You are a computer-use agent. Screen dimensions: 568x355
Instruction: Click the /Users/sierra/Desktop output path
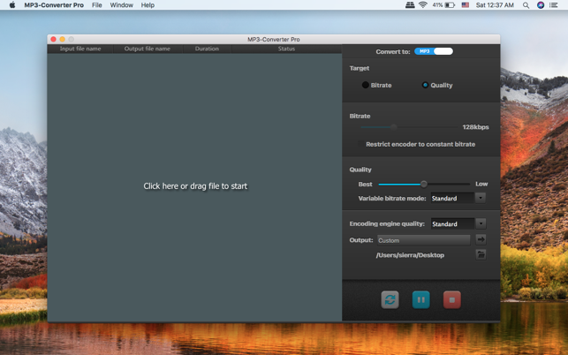410,255
